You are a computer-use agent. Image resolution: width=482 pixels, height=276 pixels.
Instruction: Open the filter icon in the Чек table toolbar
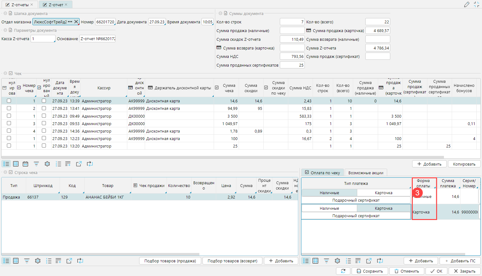(x=36, y=164)
